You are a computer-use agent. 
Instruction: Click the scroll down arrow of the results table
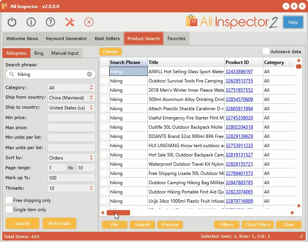click(299, 206)
